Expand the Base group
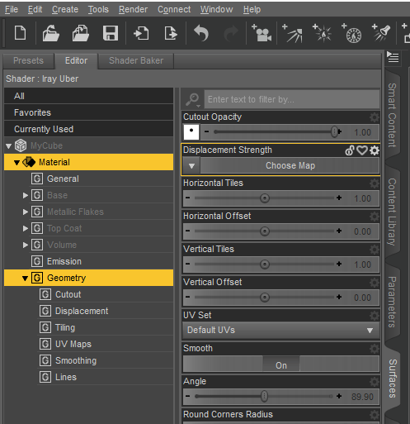Viewport: 410px width, 424px height. click(26, 195)
